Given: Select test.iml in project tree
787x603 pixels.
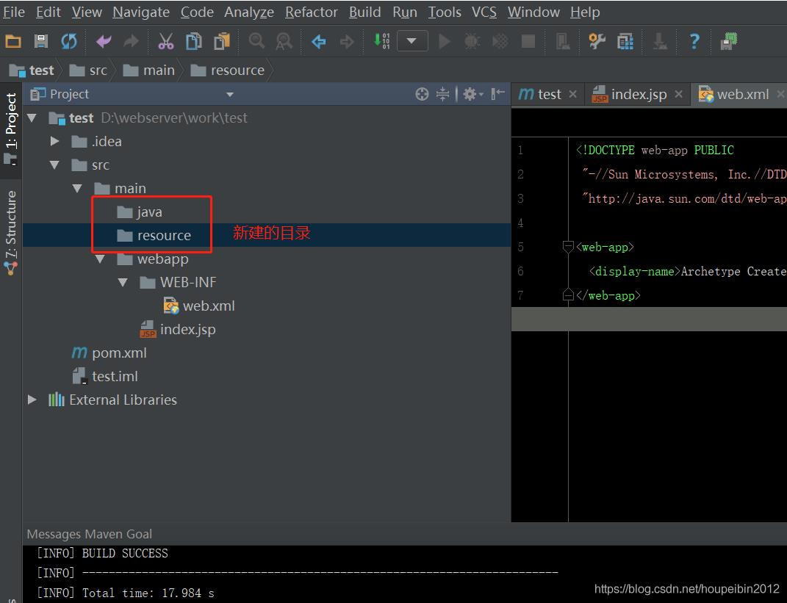Looking at the screenshot, I should (x=105, y=376).
